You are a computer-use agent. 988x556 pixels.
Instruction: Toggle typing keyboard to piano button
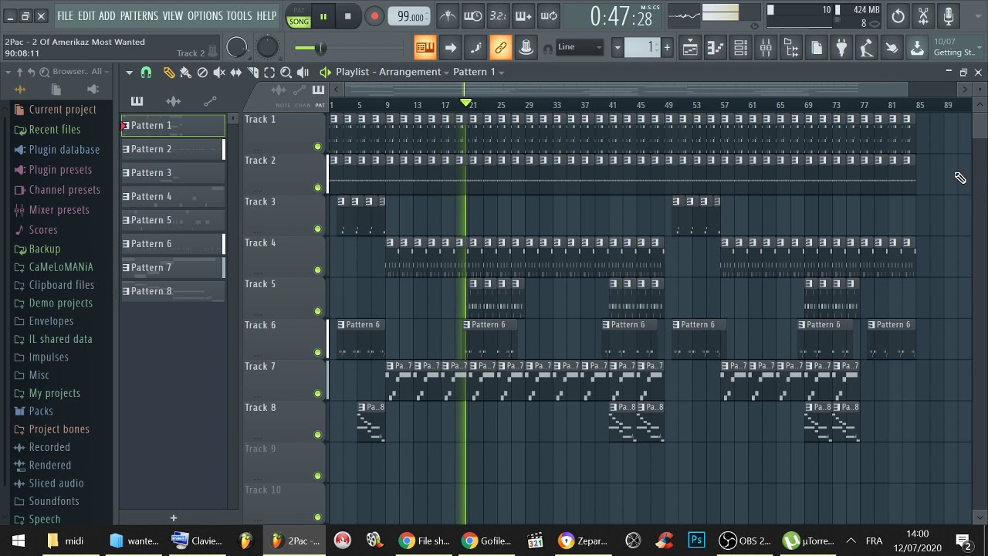(x=425, y=48)
